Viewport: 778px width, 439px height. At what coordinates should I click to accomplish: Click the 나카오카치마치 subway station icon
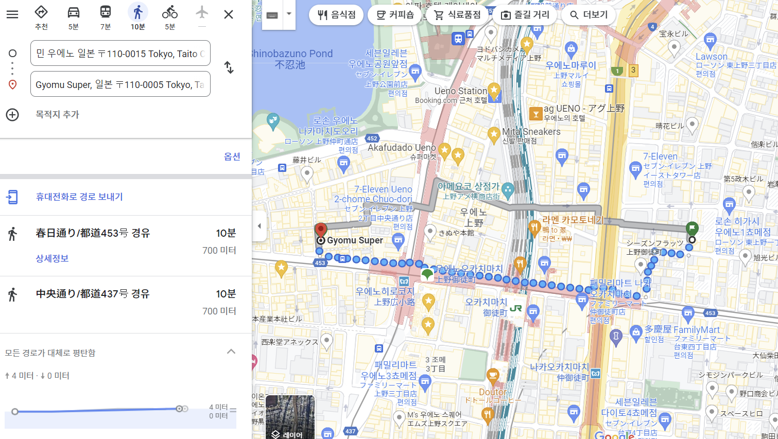pos(596,374)
